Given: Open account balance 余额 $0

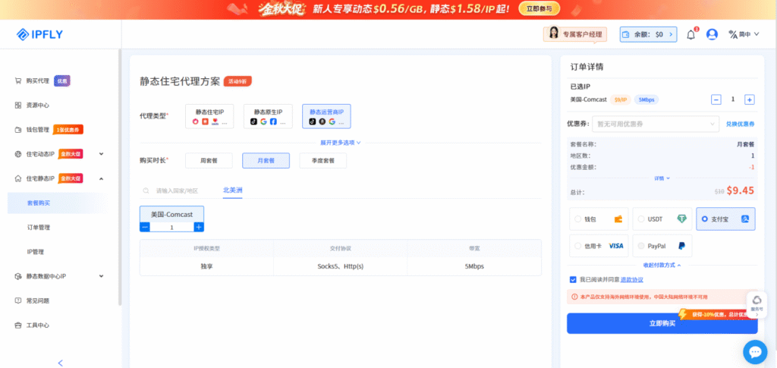Looking at the screenshot, I should pos(648,34).
